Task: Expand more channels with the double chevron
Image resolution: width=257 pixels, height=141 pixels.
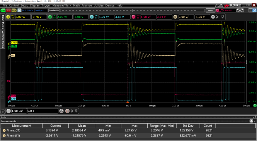Action: [x=217, y=17]
